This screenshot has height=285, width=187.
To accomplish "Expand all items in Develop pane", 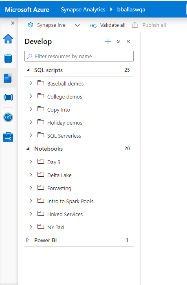I will (118, 42).
